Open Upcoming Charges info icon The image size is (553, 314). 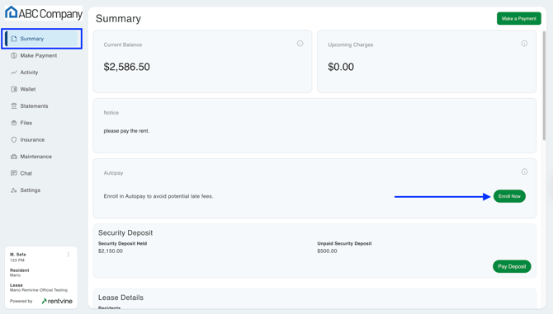pyautogui.click(x=524, y=44)
